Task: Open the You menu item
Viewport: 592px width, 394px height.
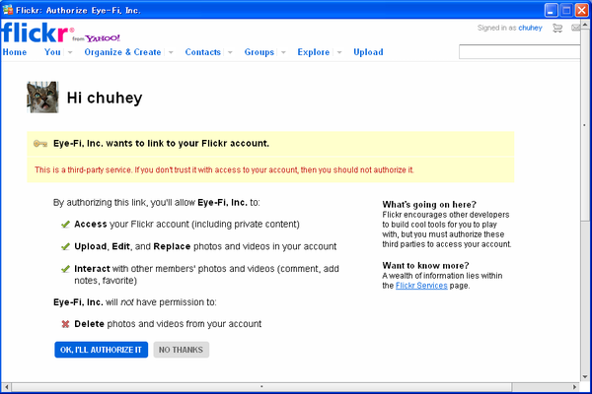Action: pyautogui.click(x=52, y=52)
